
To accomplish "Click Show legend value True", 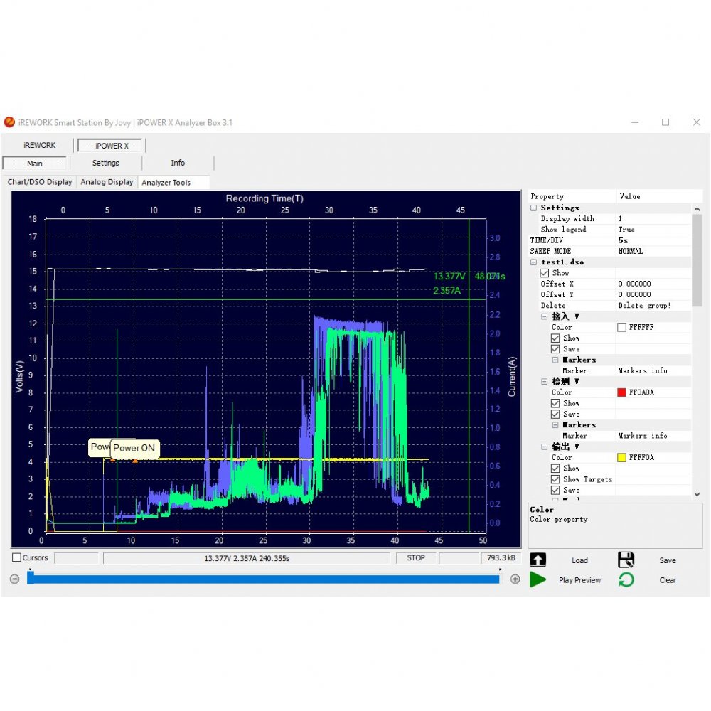I will pos(626,230).
